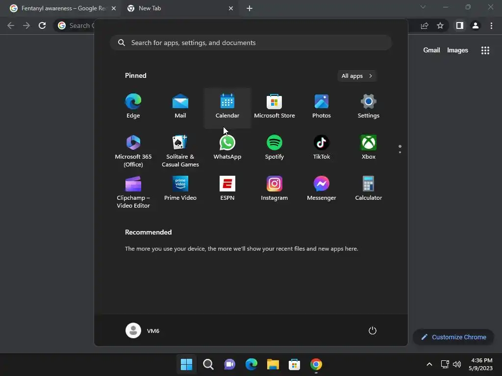Launch the Calculator app

[x=369, y=188]
